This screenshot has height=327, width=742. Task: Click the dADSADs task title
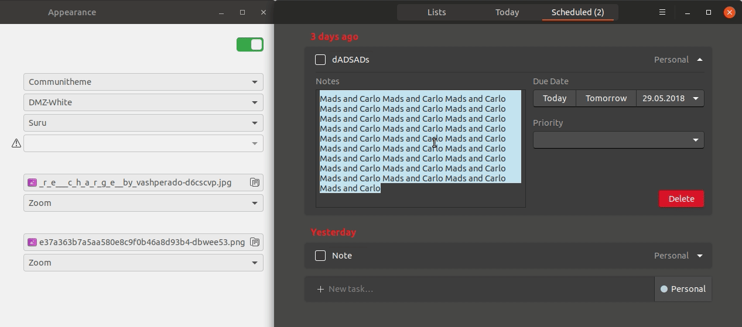pyautogui.click(x=350, y=60)
